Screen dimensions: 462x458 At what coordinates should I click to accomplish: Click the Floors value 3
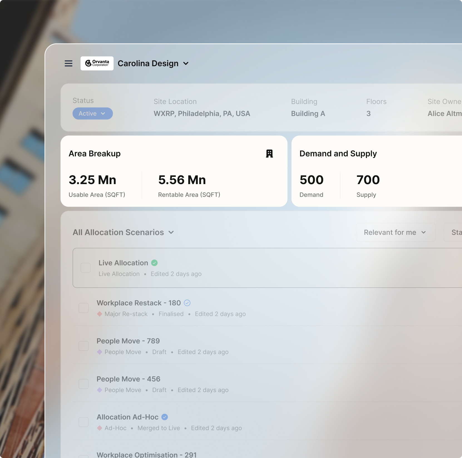point(368,113)
